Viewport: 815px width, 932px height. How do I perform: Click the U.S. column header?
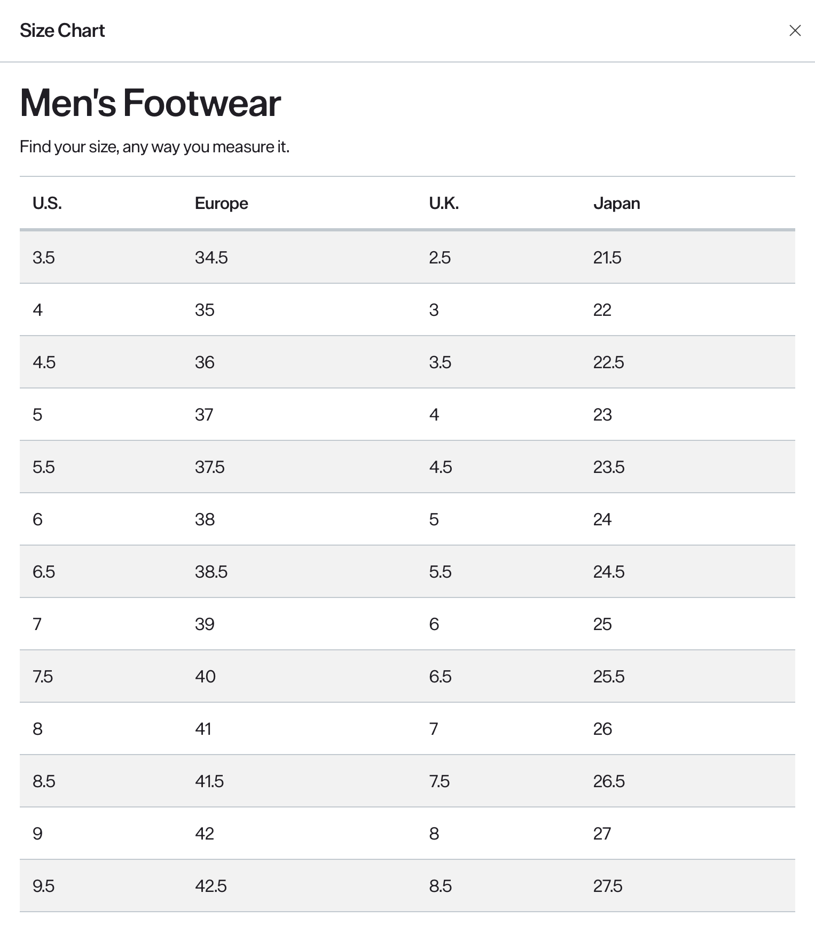pos(47,204)
